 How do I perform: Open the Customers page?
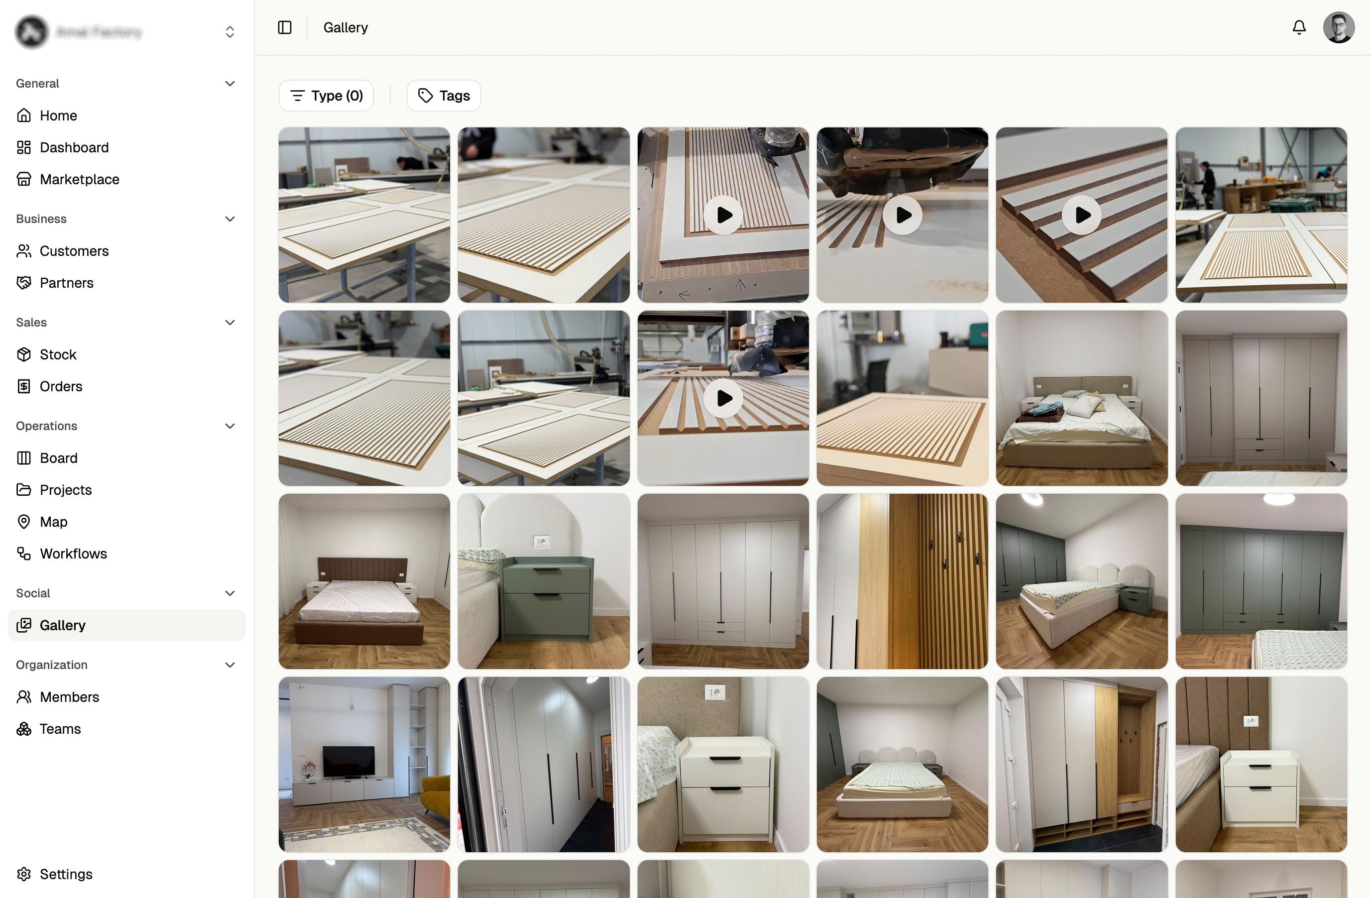click(127, 251)
